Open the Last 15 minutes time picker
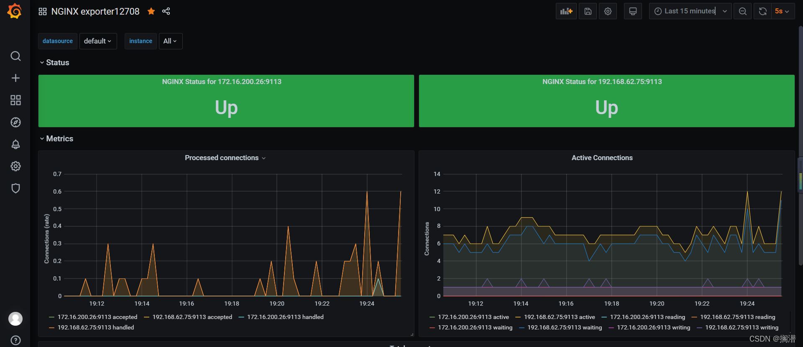 [x=690, y=11]
